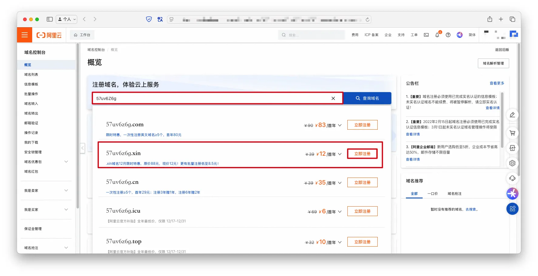Switch to the 一口价 tab
This screenshot has width=538, height=276.
coord(432,194)
